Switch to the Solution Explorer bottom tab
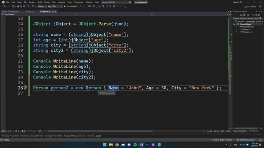The image size is (264, 148). (x=240, y=131)
